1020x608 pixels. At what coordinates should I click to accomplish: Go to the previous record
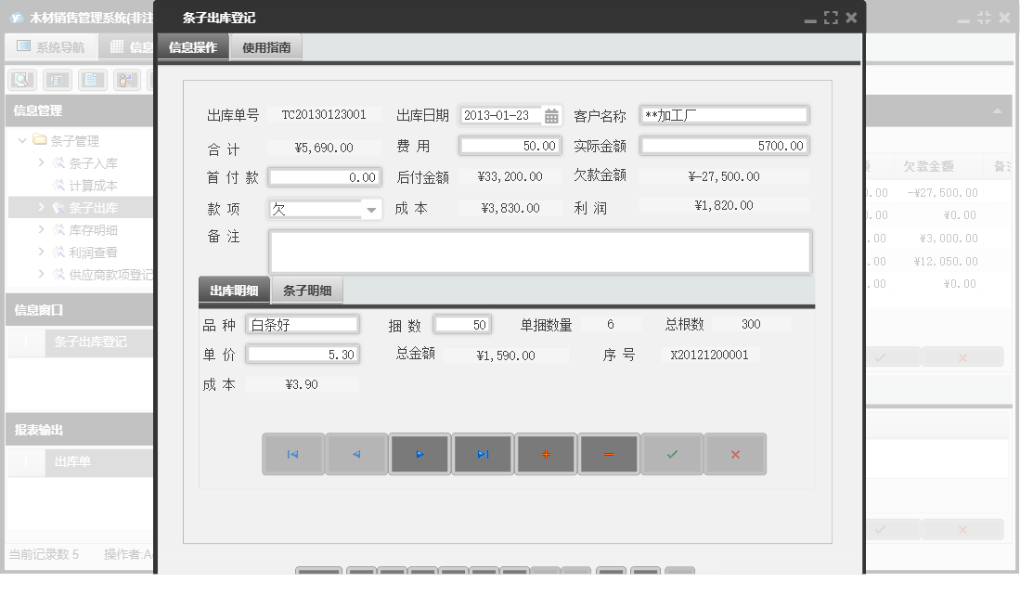pos(356,454)
